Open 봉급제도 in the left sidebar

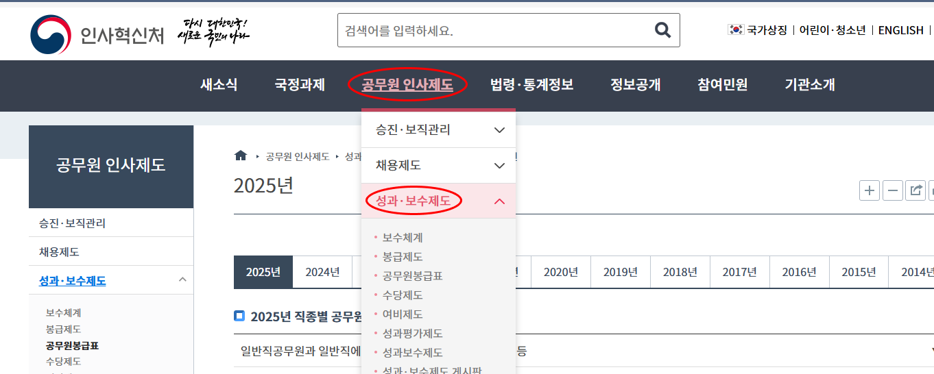[x=63, y=329]
